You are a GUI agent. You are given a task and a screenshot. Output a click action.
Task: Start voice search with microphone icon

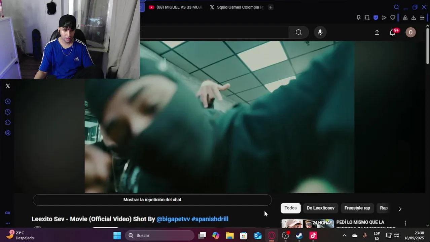[320, 32]
